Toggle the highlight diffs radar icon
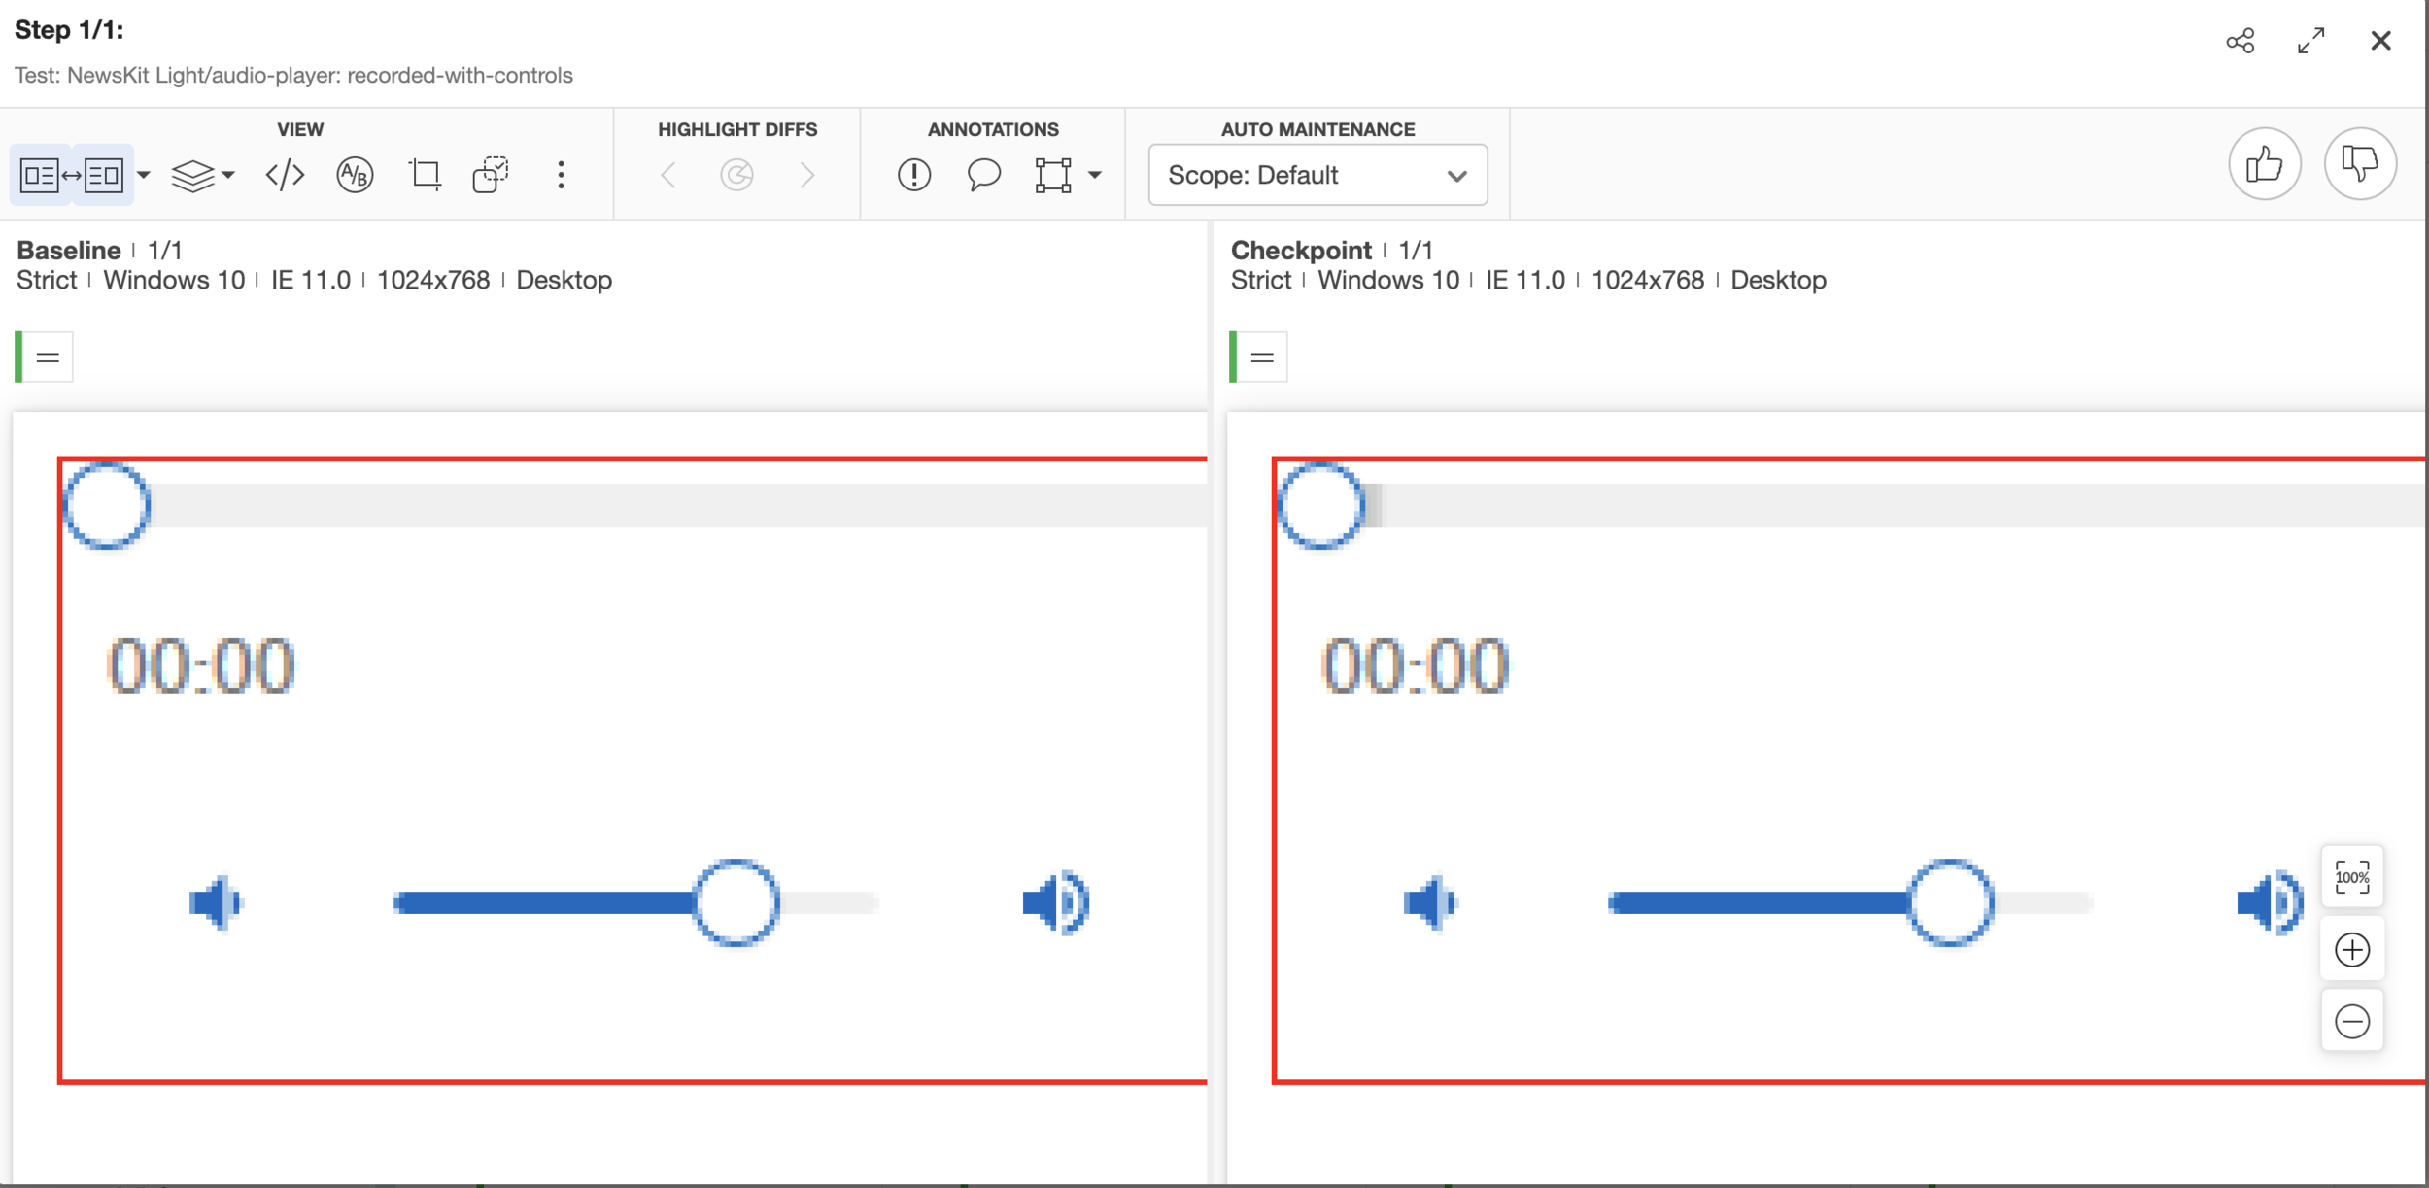This screenshot has height=1188, width=2429. point(736,176)
